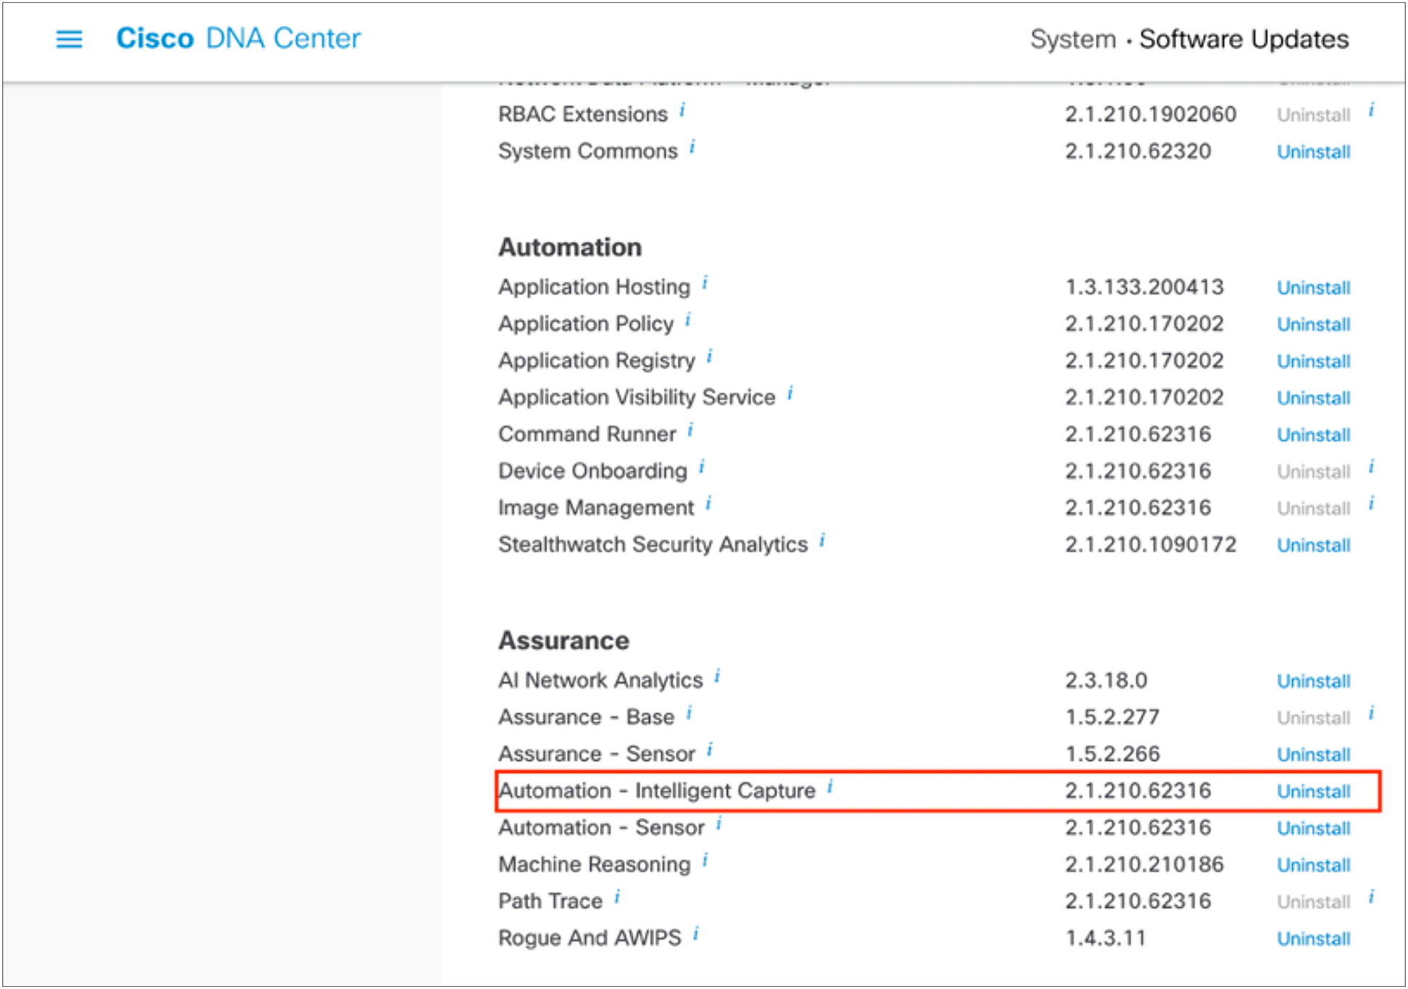This screenshot has height=989, width=1408.
Task: Click disabled Uninstall for RBAC Extensions
Action: [1313, 115]
